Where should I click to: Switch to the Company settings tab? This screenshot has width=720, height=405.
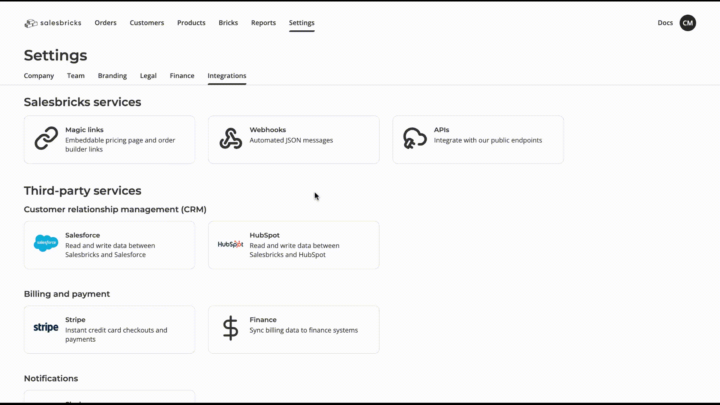39,76
